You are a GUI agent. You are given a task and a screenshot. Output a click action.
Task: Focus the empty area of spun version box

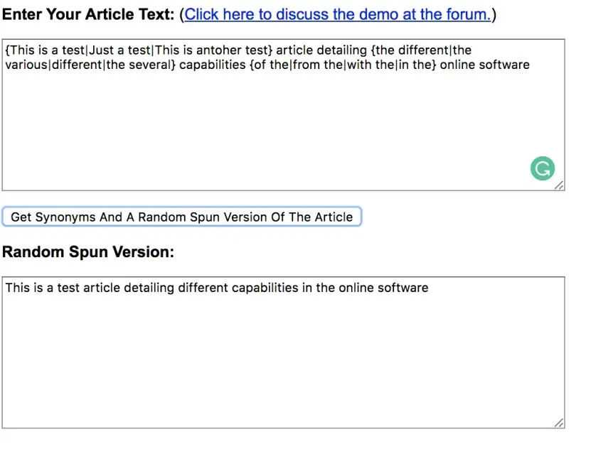(x=282, y=362)
